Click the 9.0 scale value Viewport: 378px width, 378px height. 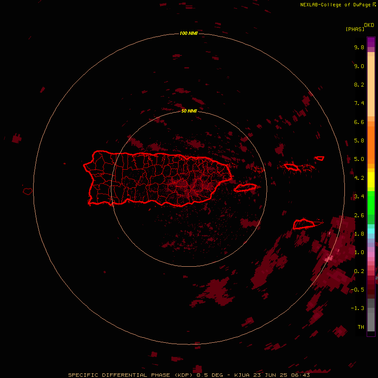[x=359, y=66]
